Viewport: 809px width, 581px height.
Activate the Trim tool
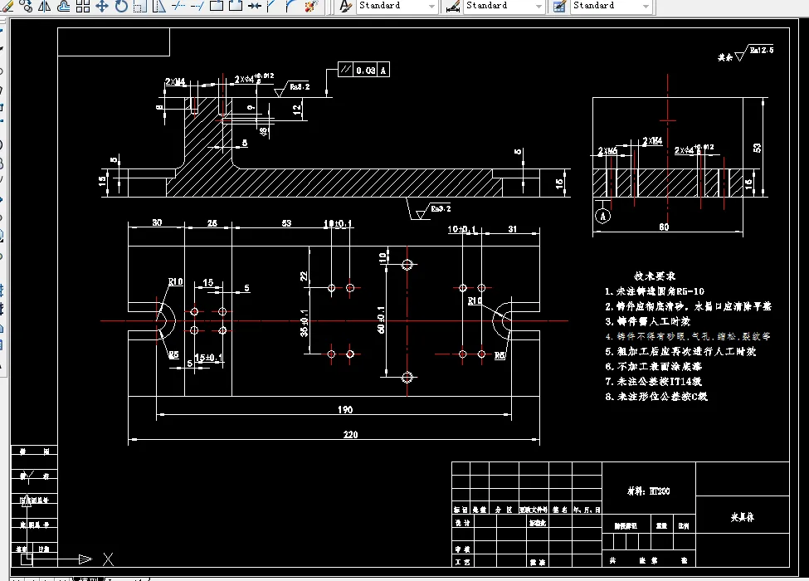pyautogui.click(x=178, y=6)
